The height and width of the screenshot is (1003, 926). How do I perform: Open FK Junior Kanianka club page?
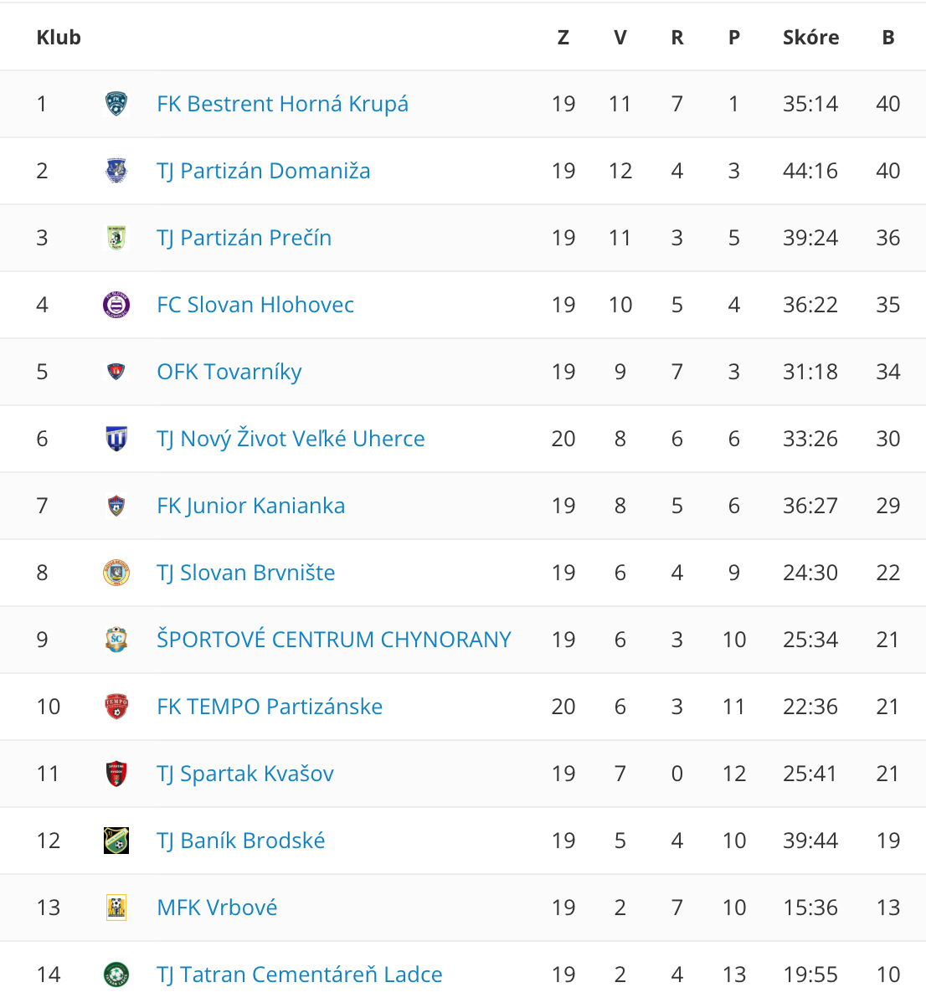tap(250, 506)
